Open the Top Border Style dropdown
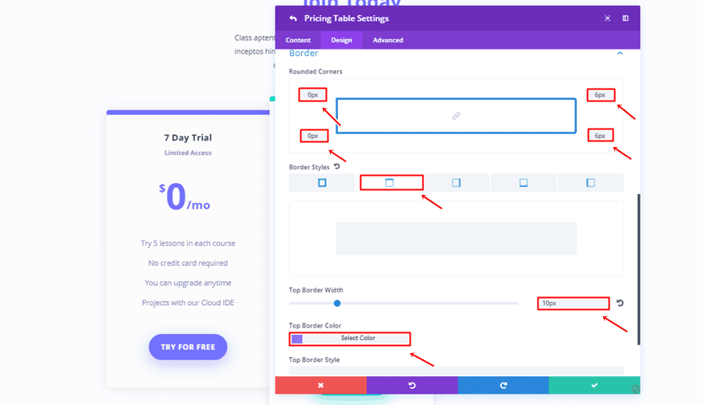The width and height of the screenshot is (703, 405). [x=456, y=371]
